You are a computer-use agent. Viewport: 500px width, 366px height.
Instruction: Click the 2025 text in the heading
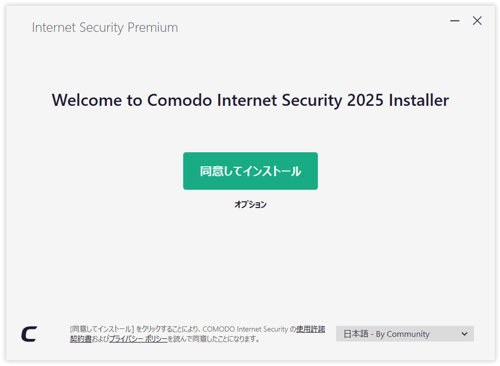coord(365,100)
